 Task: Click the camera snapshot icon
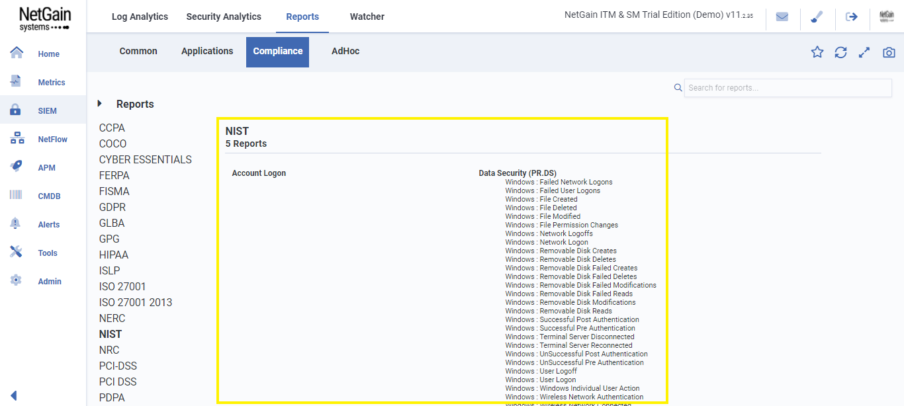point(889,52)
